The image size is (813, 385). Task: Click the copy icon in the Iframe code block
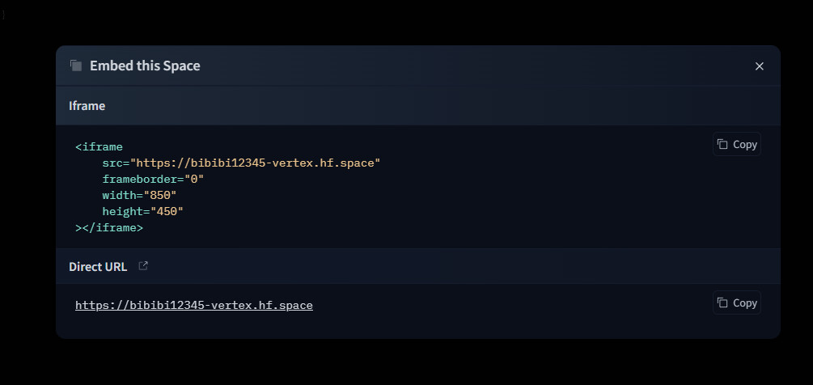pyautogui.click(x=722, y=144)
